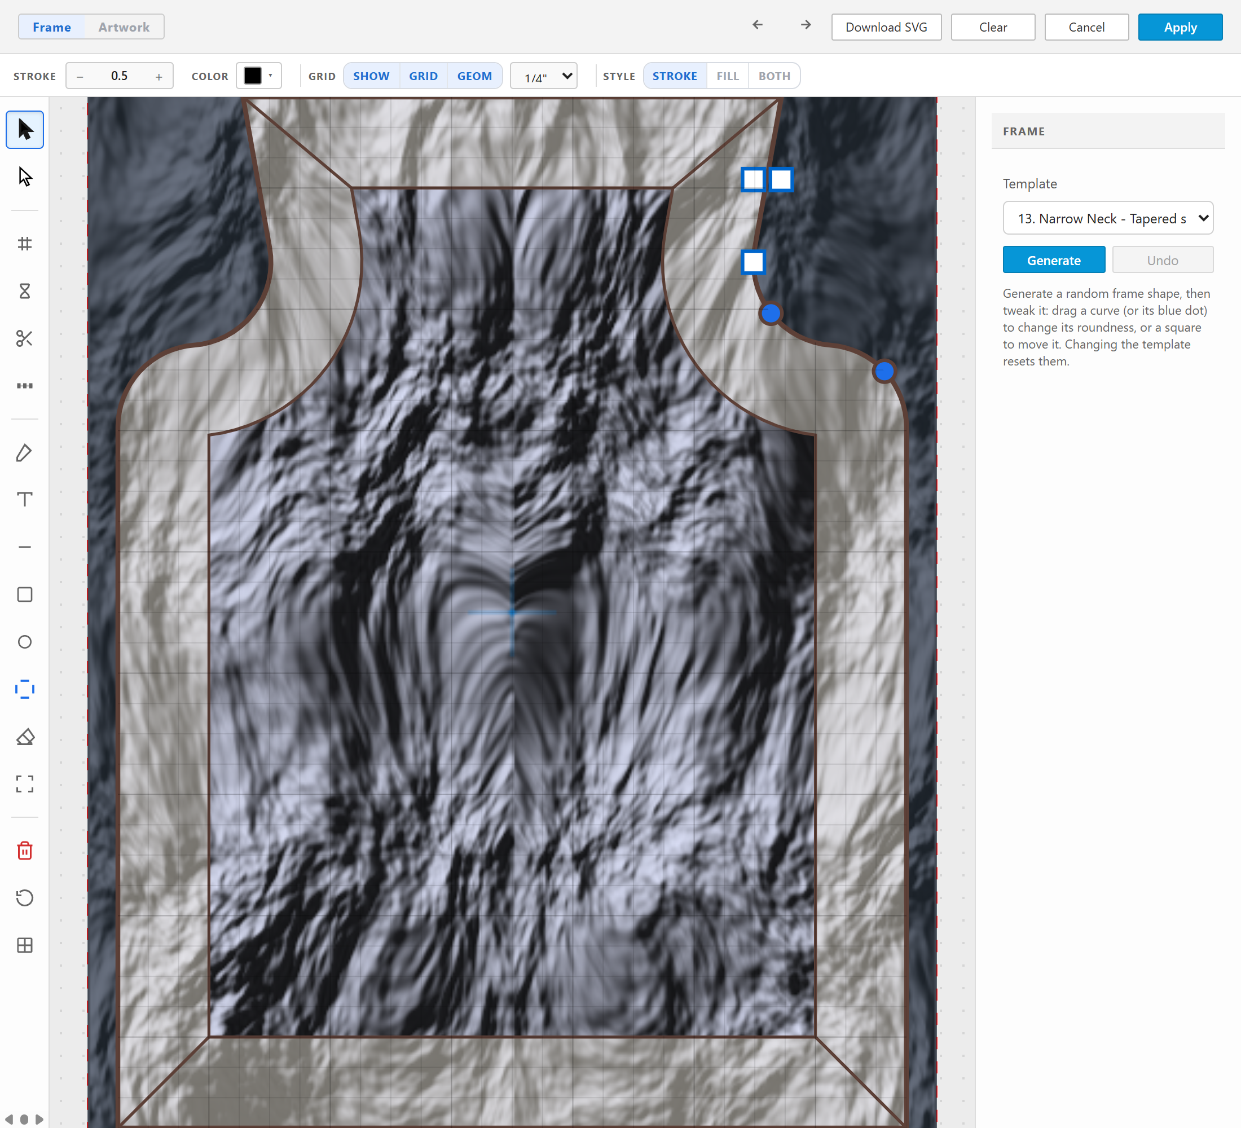Select the black arrow selection tool
Image resolution: width=1241 pixels, height=1128 pixels.
[x=25, y=130]
